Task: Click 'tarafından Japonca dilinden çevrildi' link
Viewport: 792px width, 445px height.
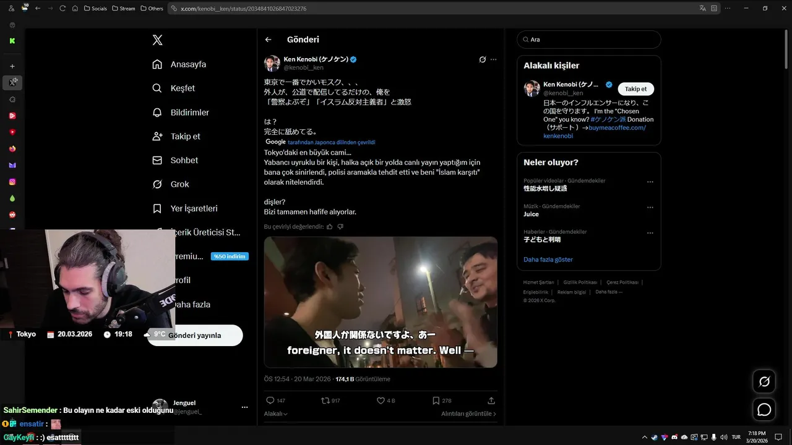Action: point(331,142)
